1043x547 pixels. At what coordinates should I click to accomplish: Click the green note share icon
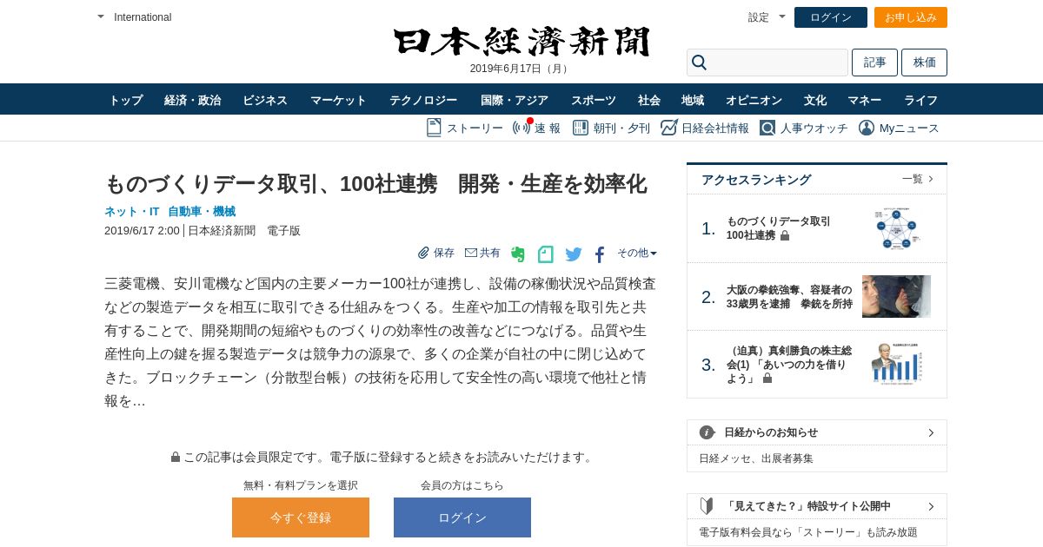tap(545, 254)
